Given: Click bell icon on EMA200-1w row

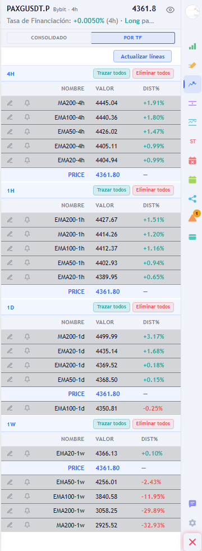Looking at the screenshot, I should coord(27,511).
